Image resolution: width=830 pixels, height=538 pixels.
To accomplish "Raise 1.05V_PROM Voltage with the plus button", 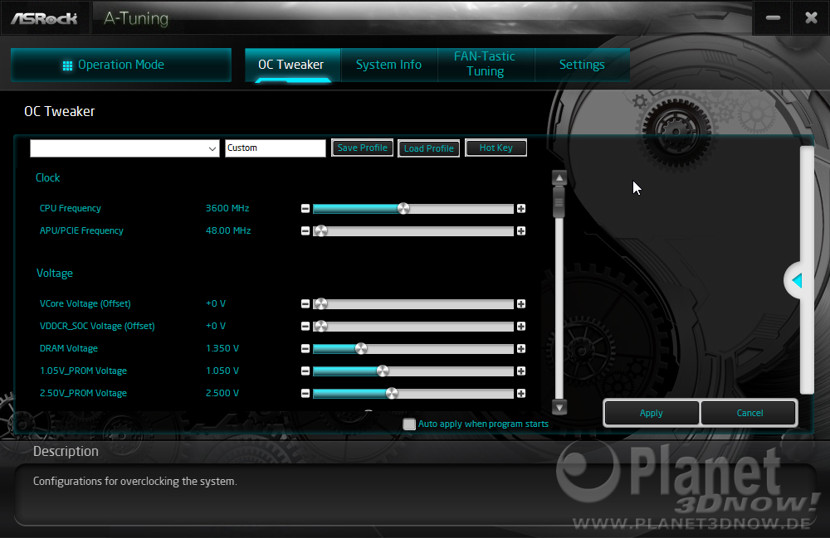I will click(521, 371).
